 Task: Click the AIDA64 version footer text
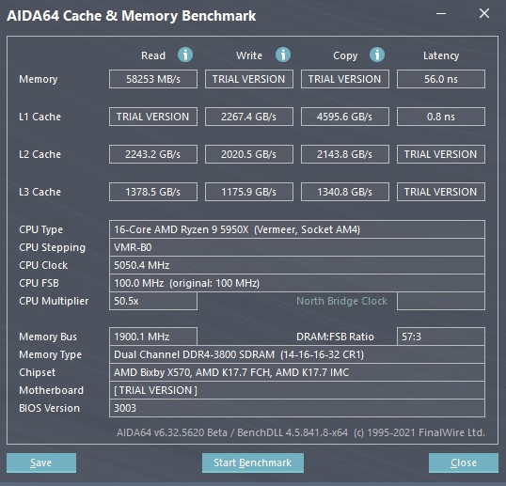(x=301, y=432)
